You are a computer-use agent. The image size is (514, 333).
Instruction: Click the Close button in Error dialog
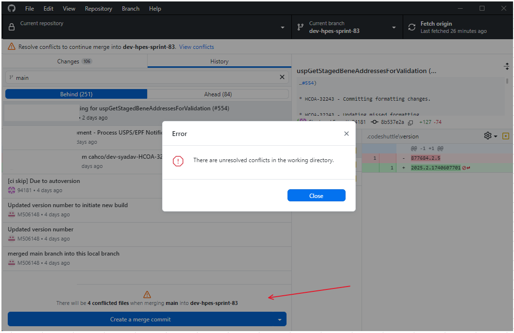(x=316, y=196)
